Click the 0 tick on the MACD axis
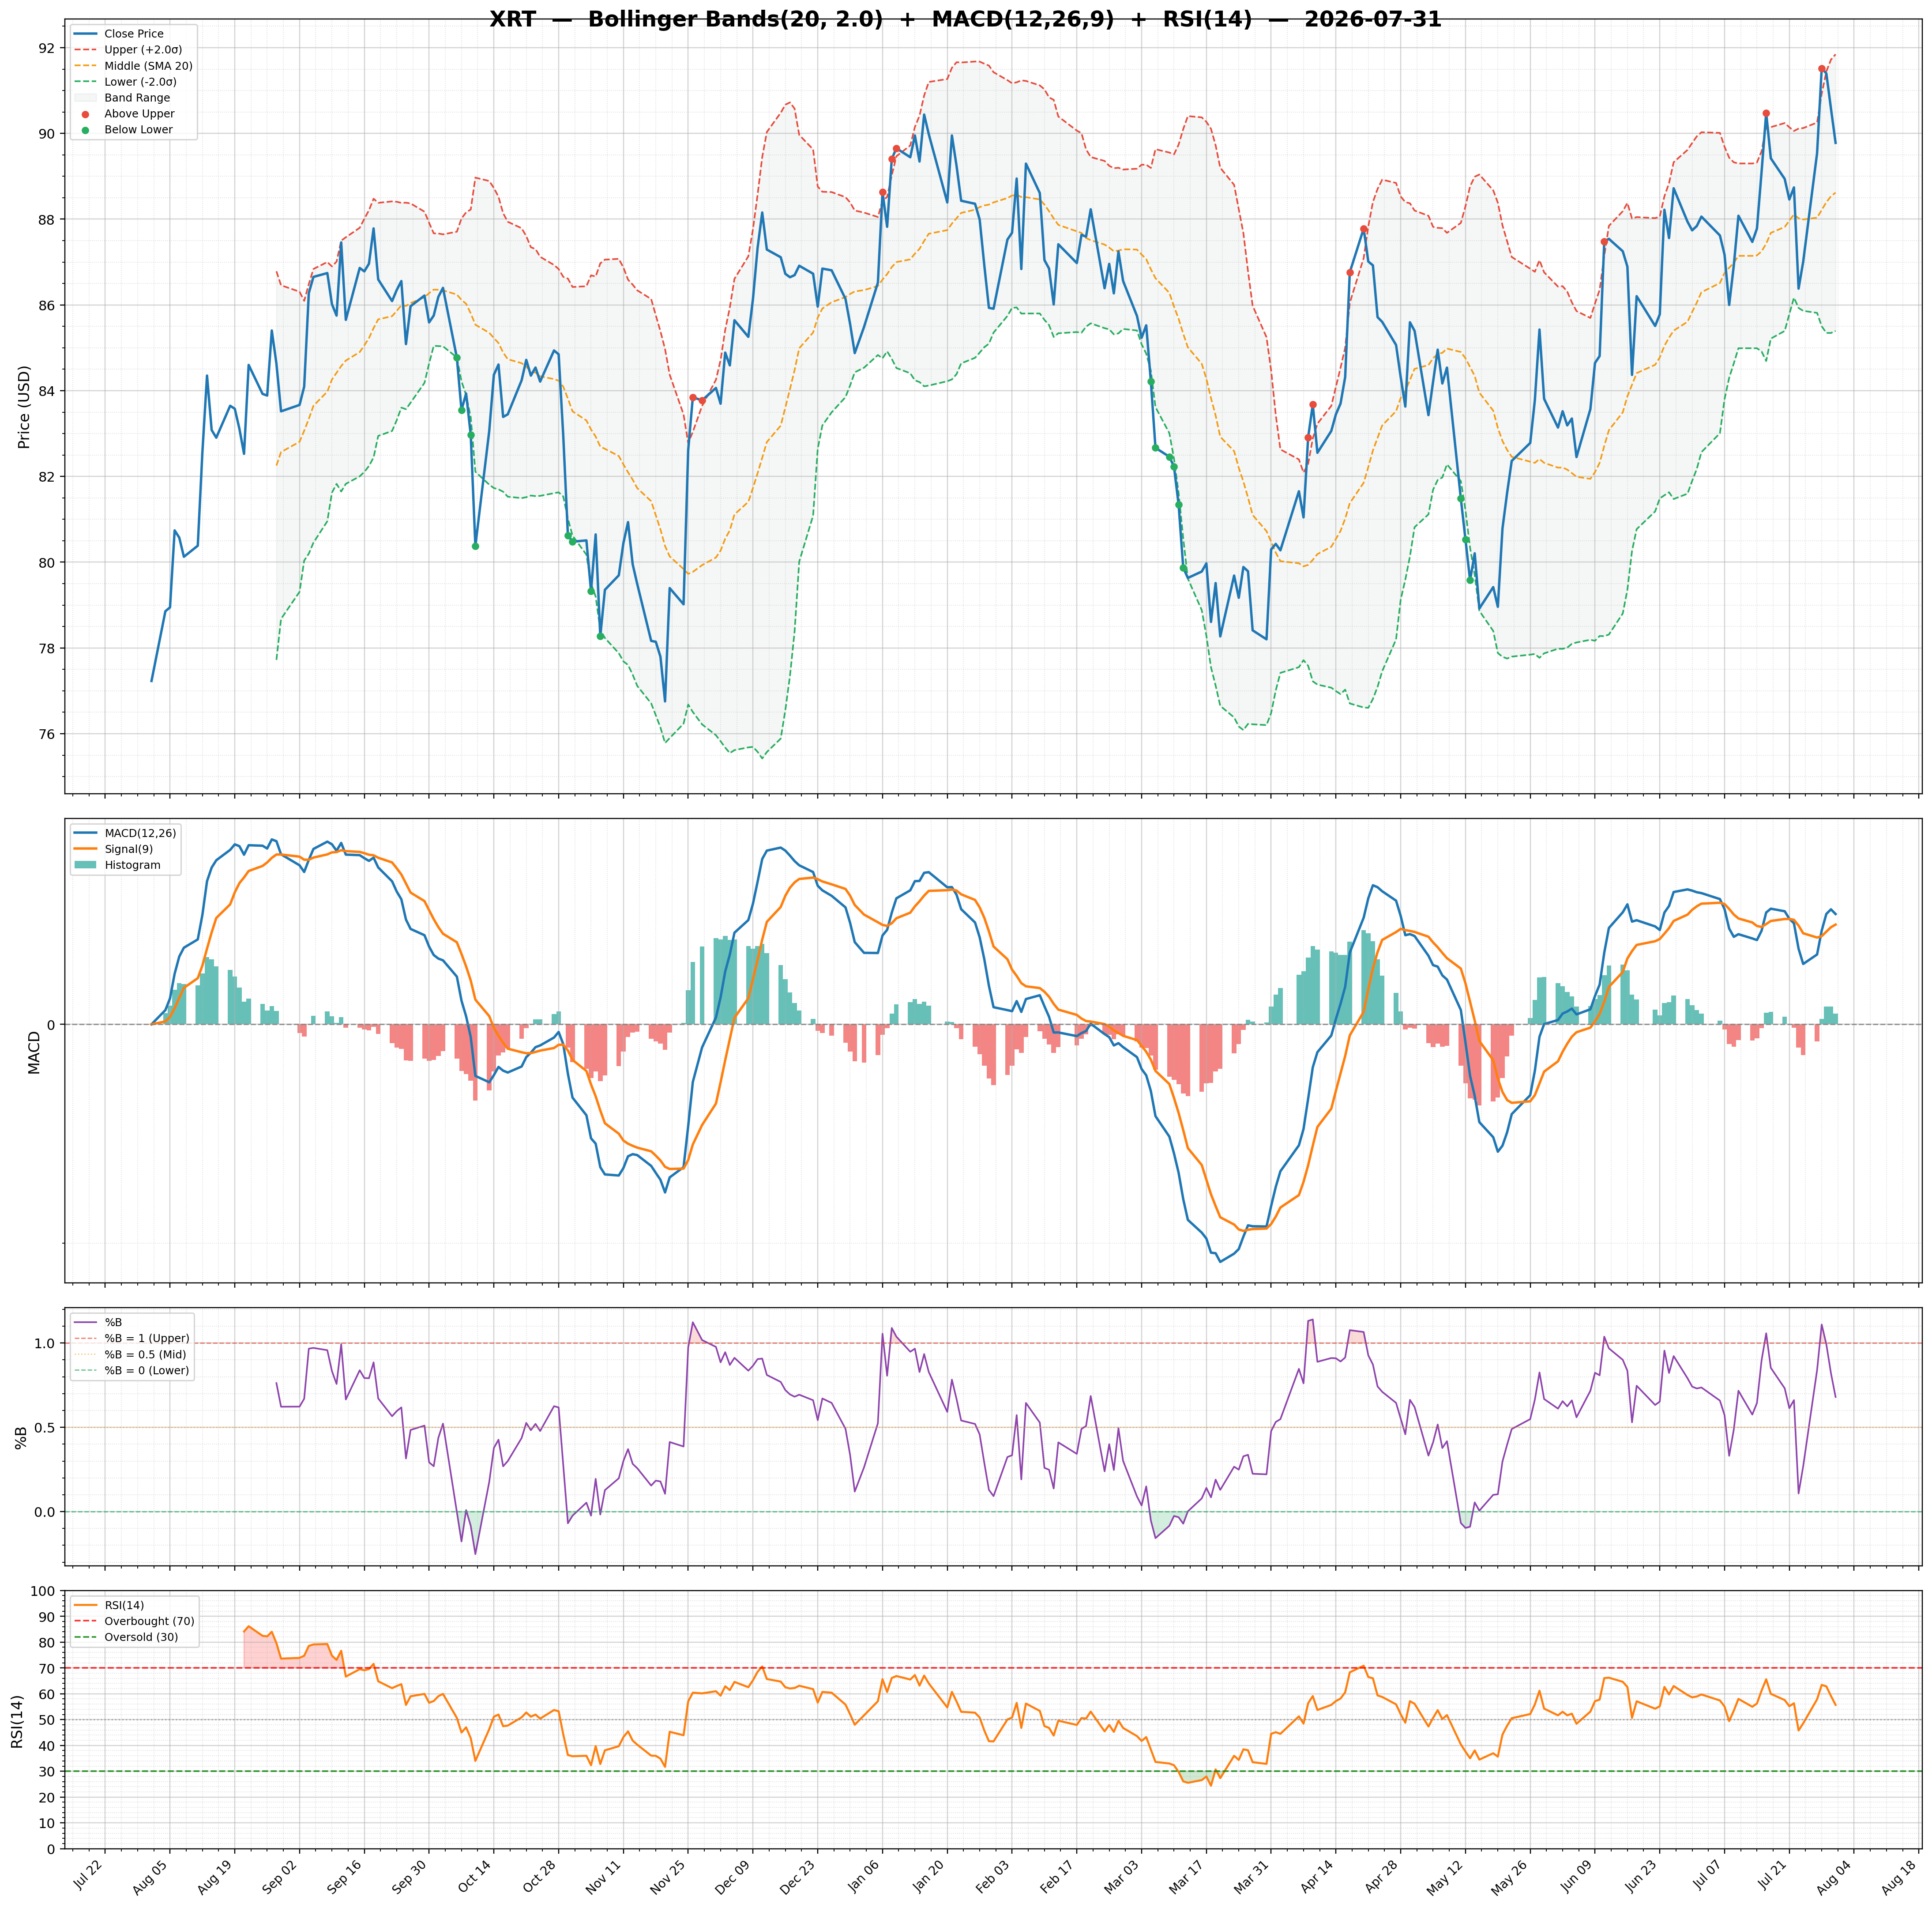This screenshot has height=1908, width=1932. coord(52,1025)
